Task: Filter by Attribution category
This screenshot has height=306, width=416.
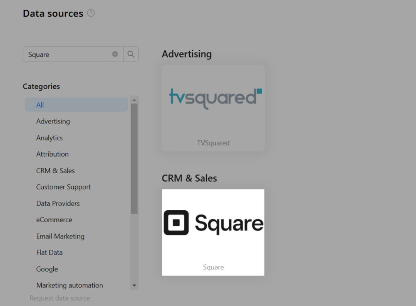Action: (52, 154)
